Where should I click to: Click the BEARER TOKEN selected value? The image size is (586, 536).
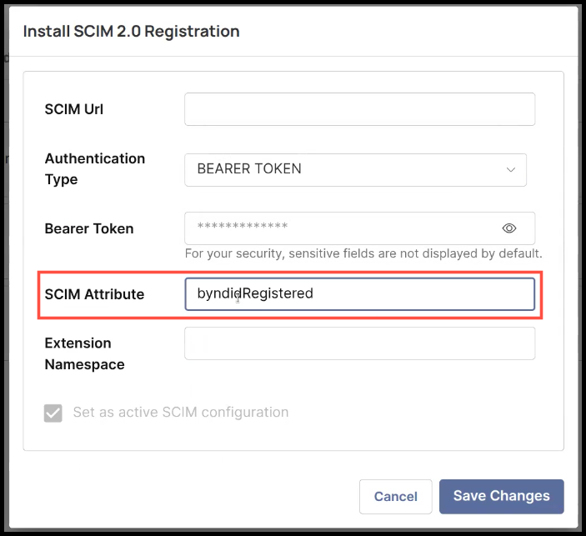pos(249,169)
